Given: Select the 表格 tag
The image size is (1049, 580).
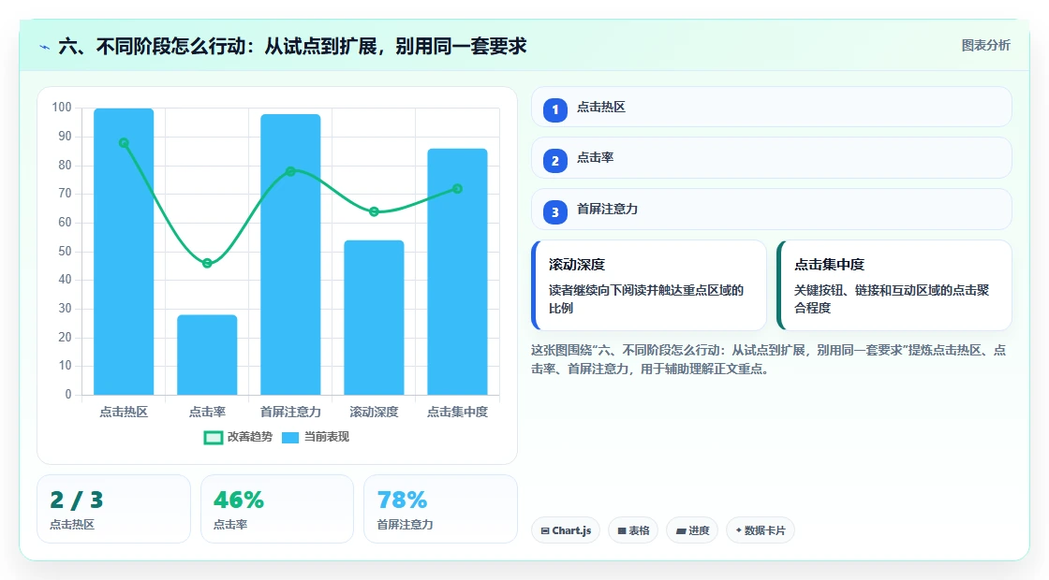Looking at the screenshot, I should coord(633,530).
